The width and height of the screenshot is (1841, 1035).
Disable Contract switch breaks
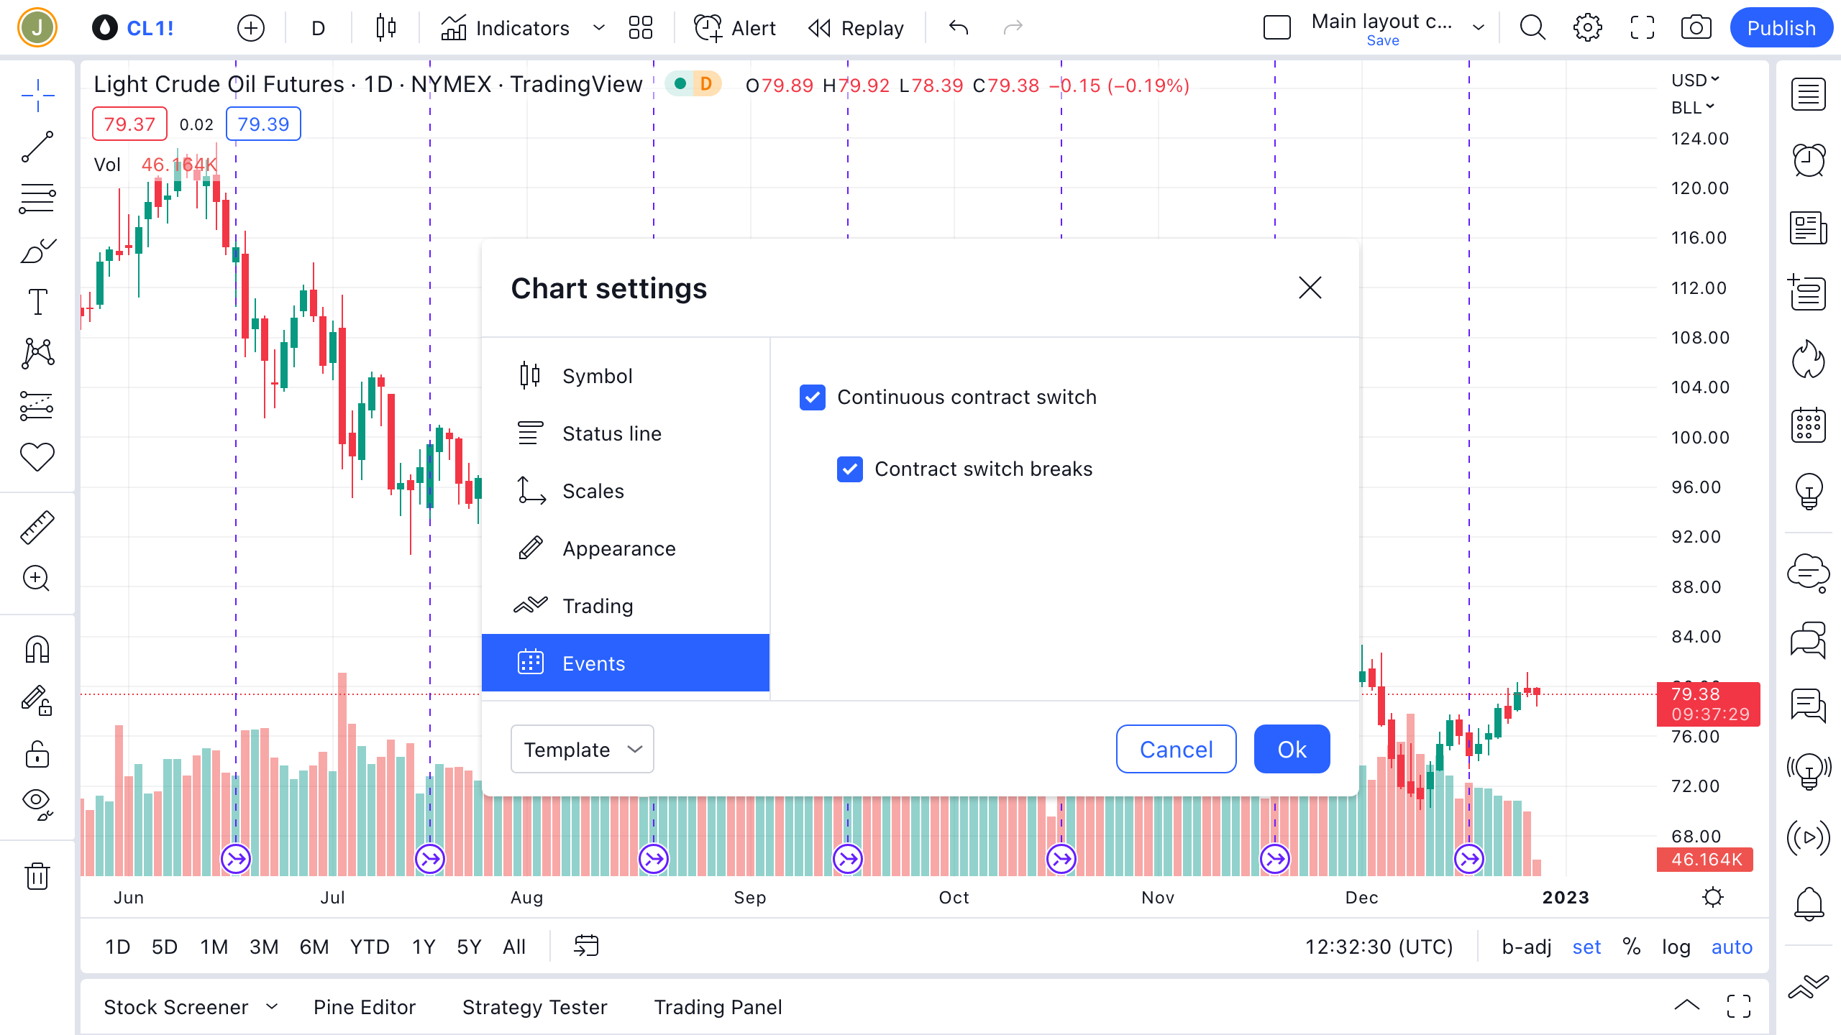(850, 469)
